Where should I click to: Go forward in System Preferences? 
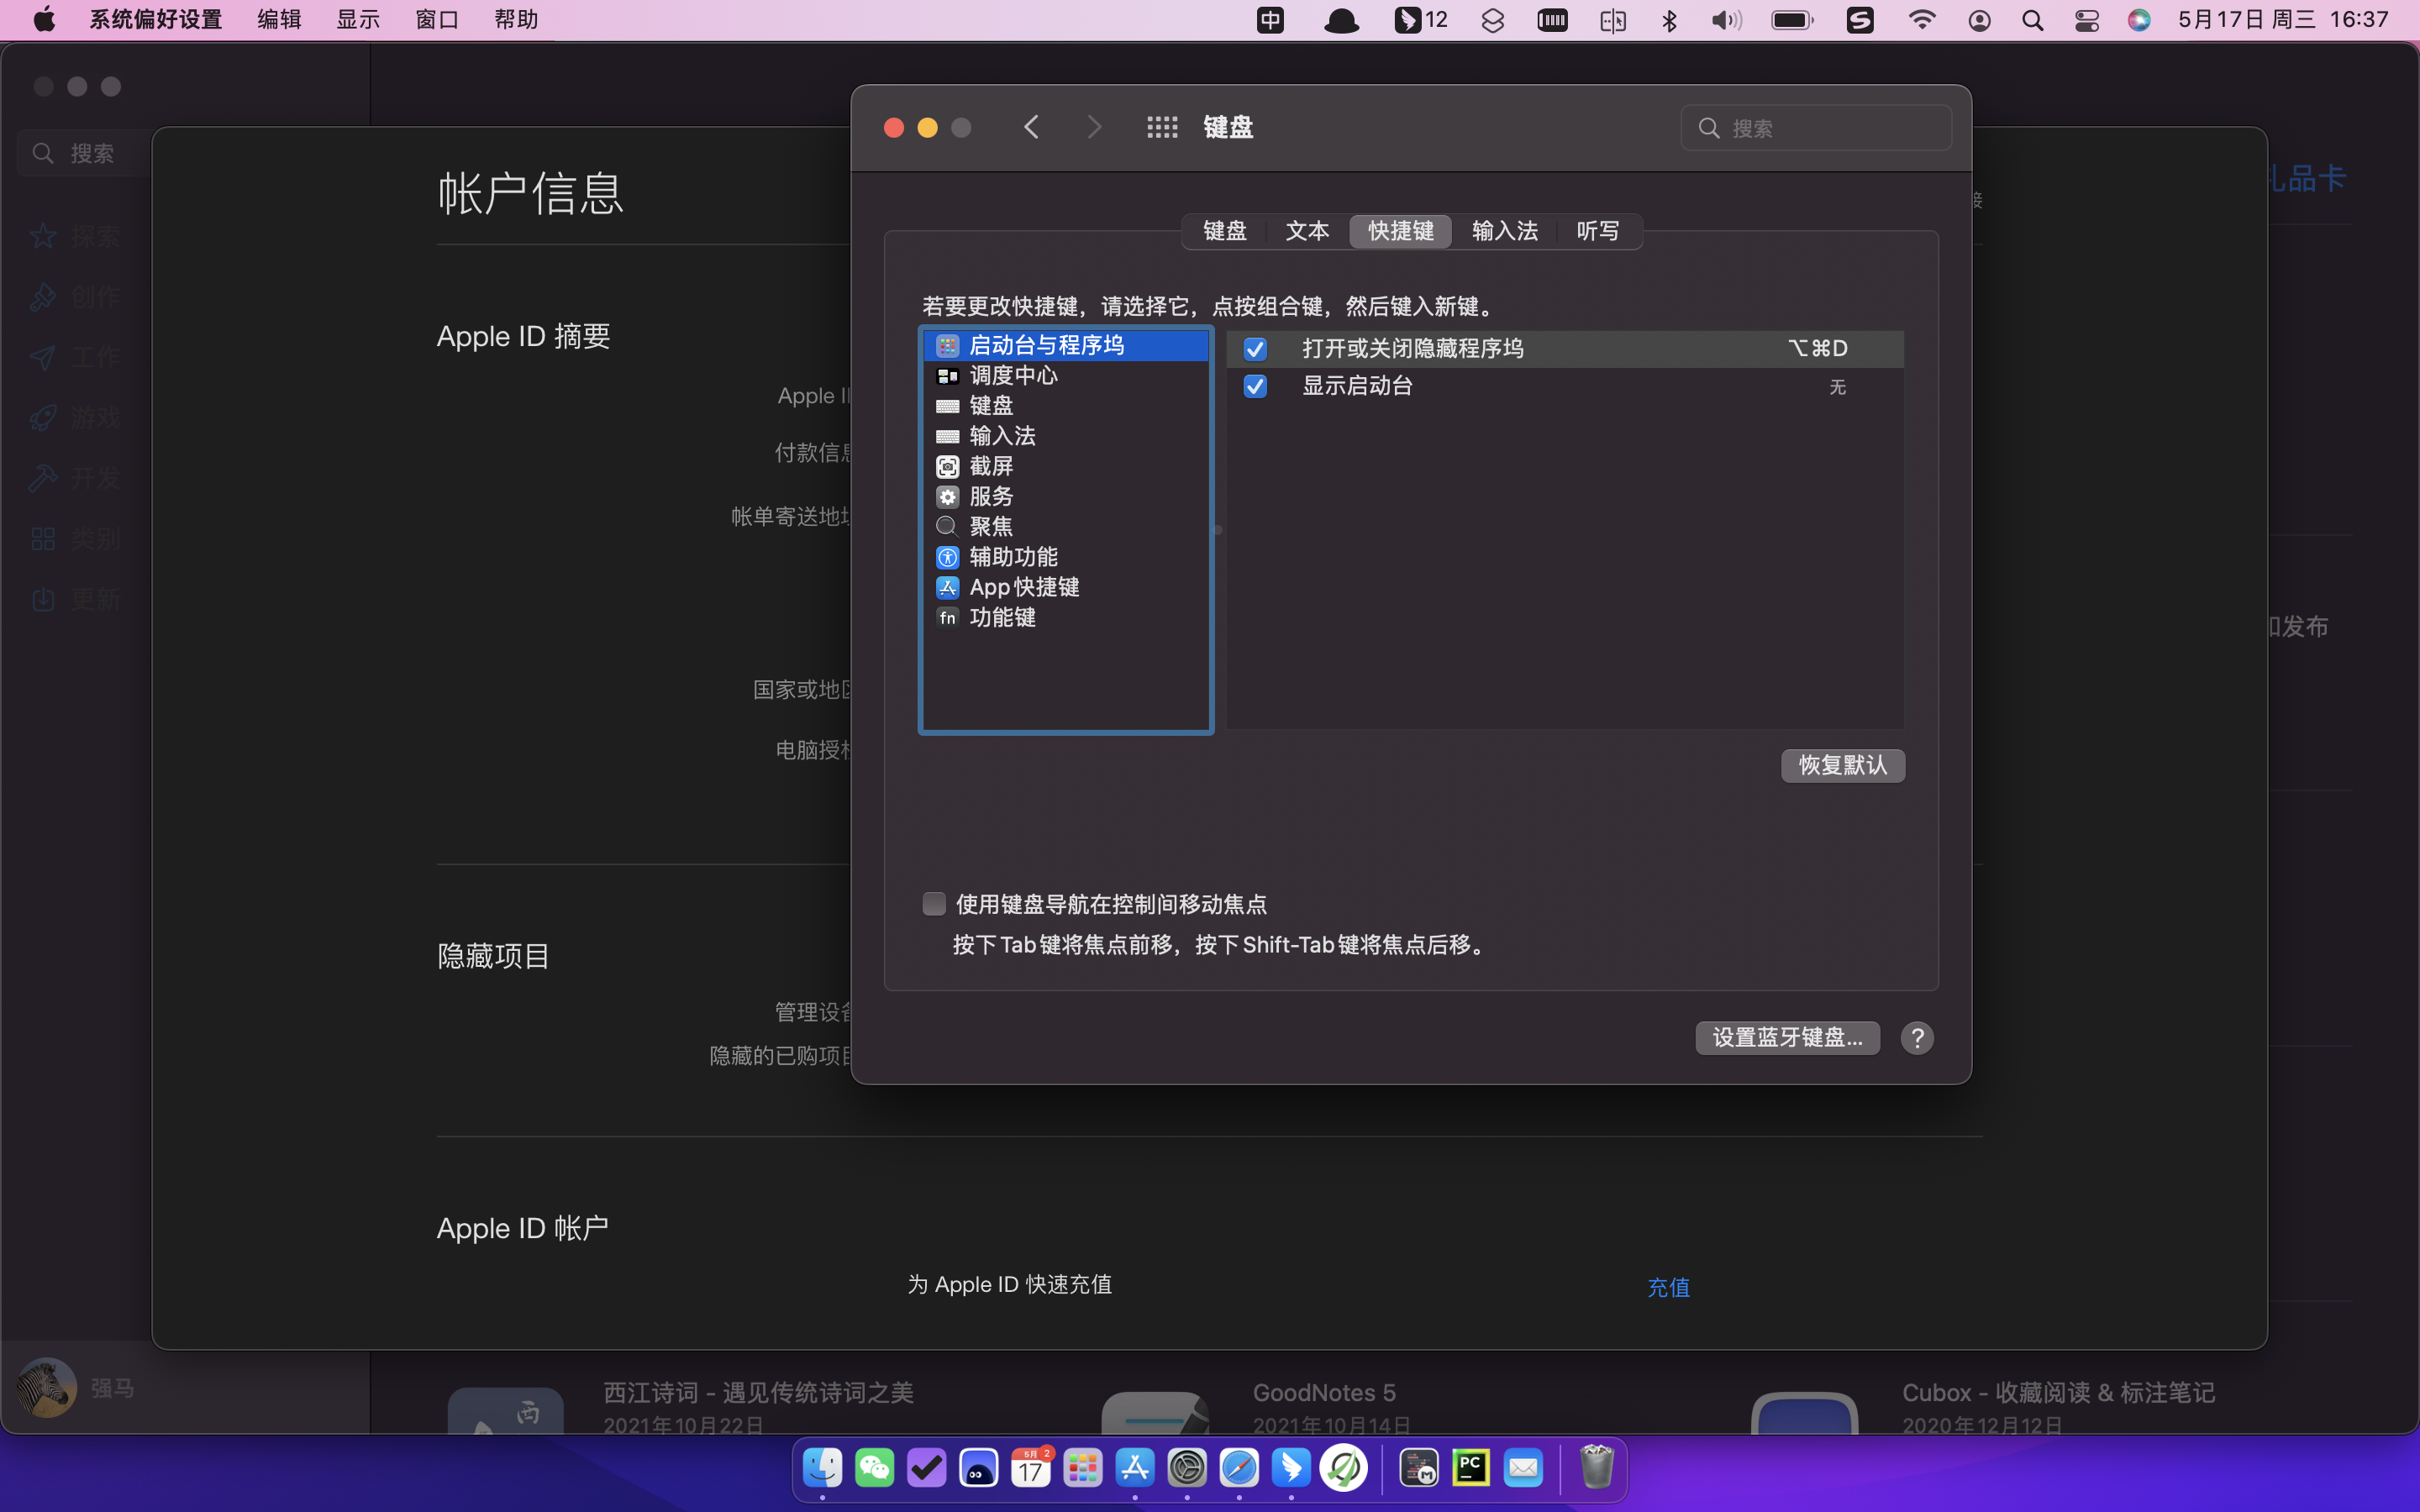tap(1094, 127)
